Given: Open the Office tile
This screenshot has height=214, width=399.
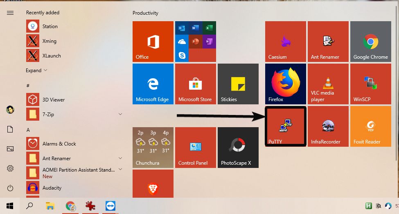Looking at the screenshot, I should (x=153, y=42).
